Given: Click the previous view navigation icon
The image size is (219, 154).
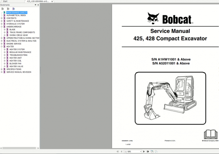Looking at the screenshot, I should 152,151.
